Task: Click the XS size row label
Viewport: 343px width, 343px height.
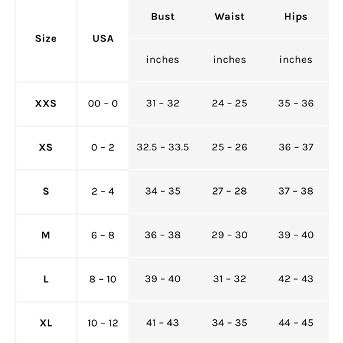Action: click(46, 147)
